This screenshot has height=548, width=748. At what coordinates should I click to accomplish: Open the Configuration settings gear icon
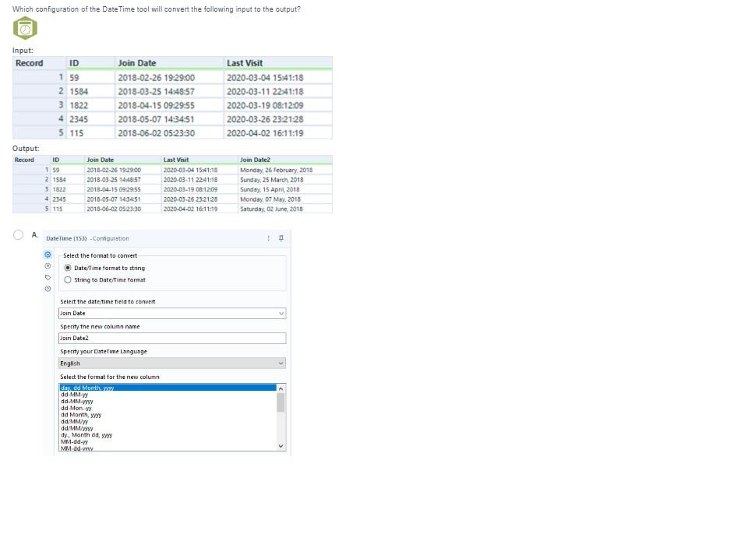[x=48, y=254]
